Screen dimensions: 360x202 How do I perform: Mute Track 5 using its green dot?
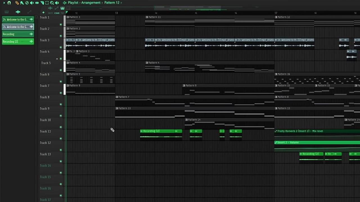(61, 70)
